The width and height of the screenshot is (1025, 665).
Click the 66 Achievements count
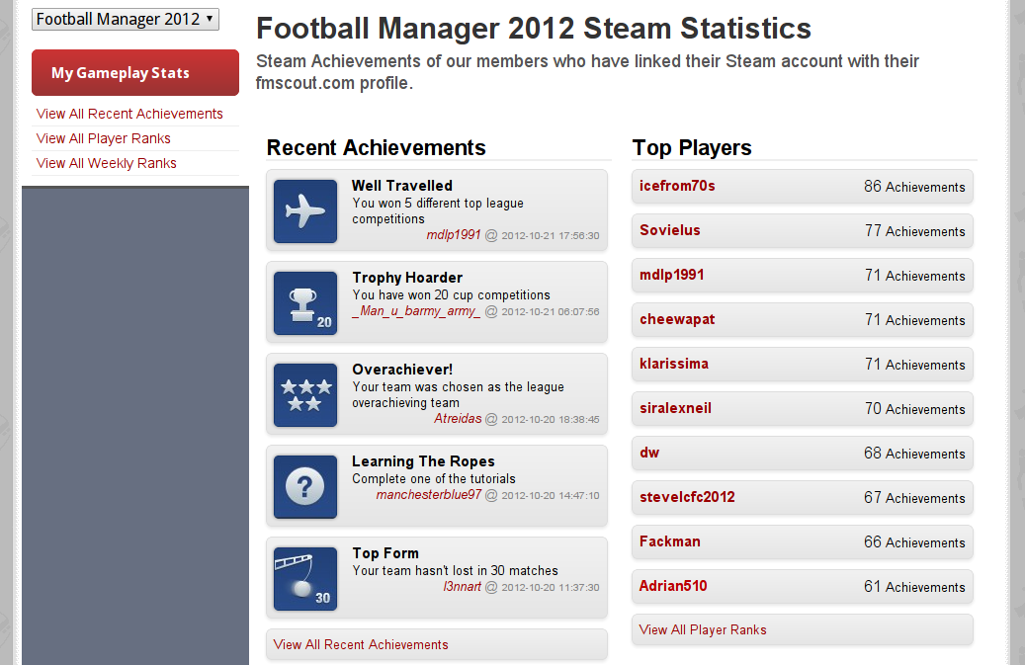click(914, 542)
